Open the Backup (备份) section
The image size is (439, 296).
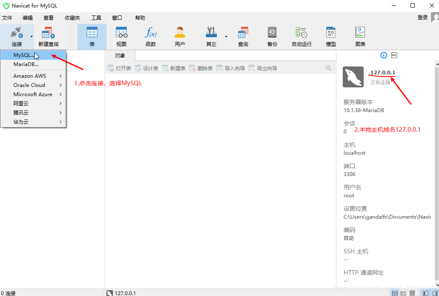tap(272, 36)
